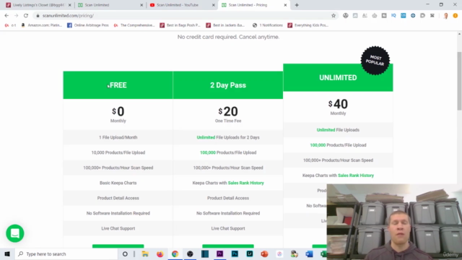Image resolution: width=462 pixels, height=260 pixels.
Task: Open File Explorer from the taskbar
Action: tap(145, 253)
